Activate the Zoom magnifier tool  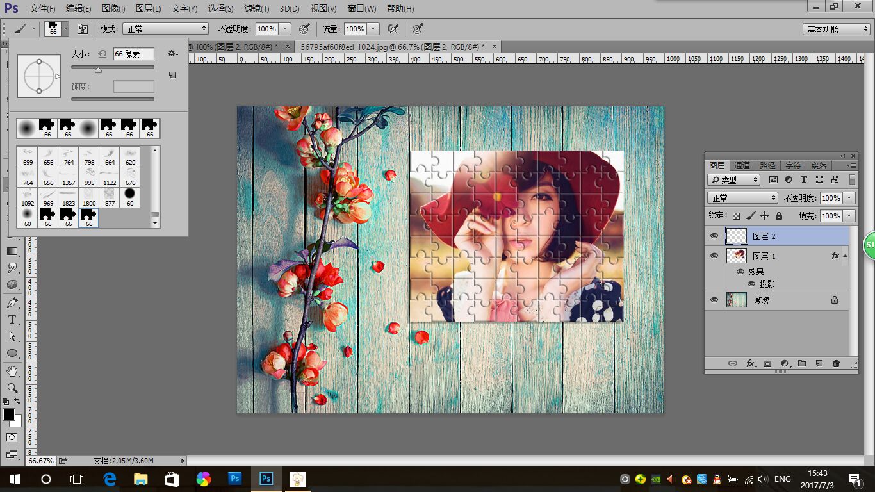pos(12,388)
